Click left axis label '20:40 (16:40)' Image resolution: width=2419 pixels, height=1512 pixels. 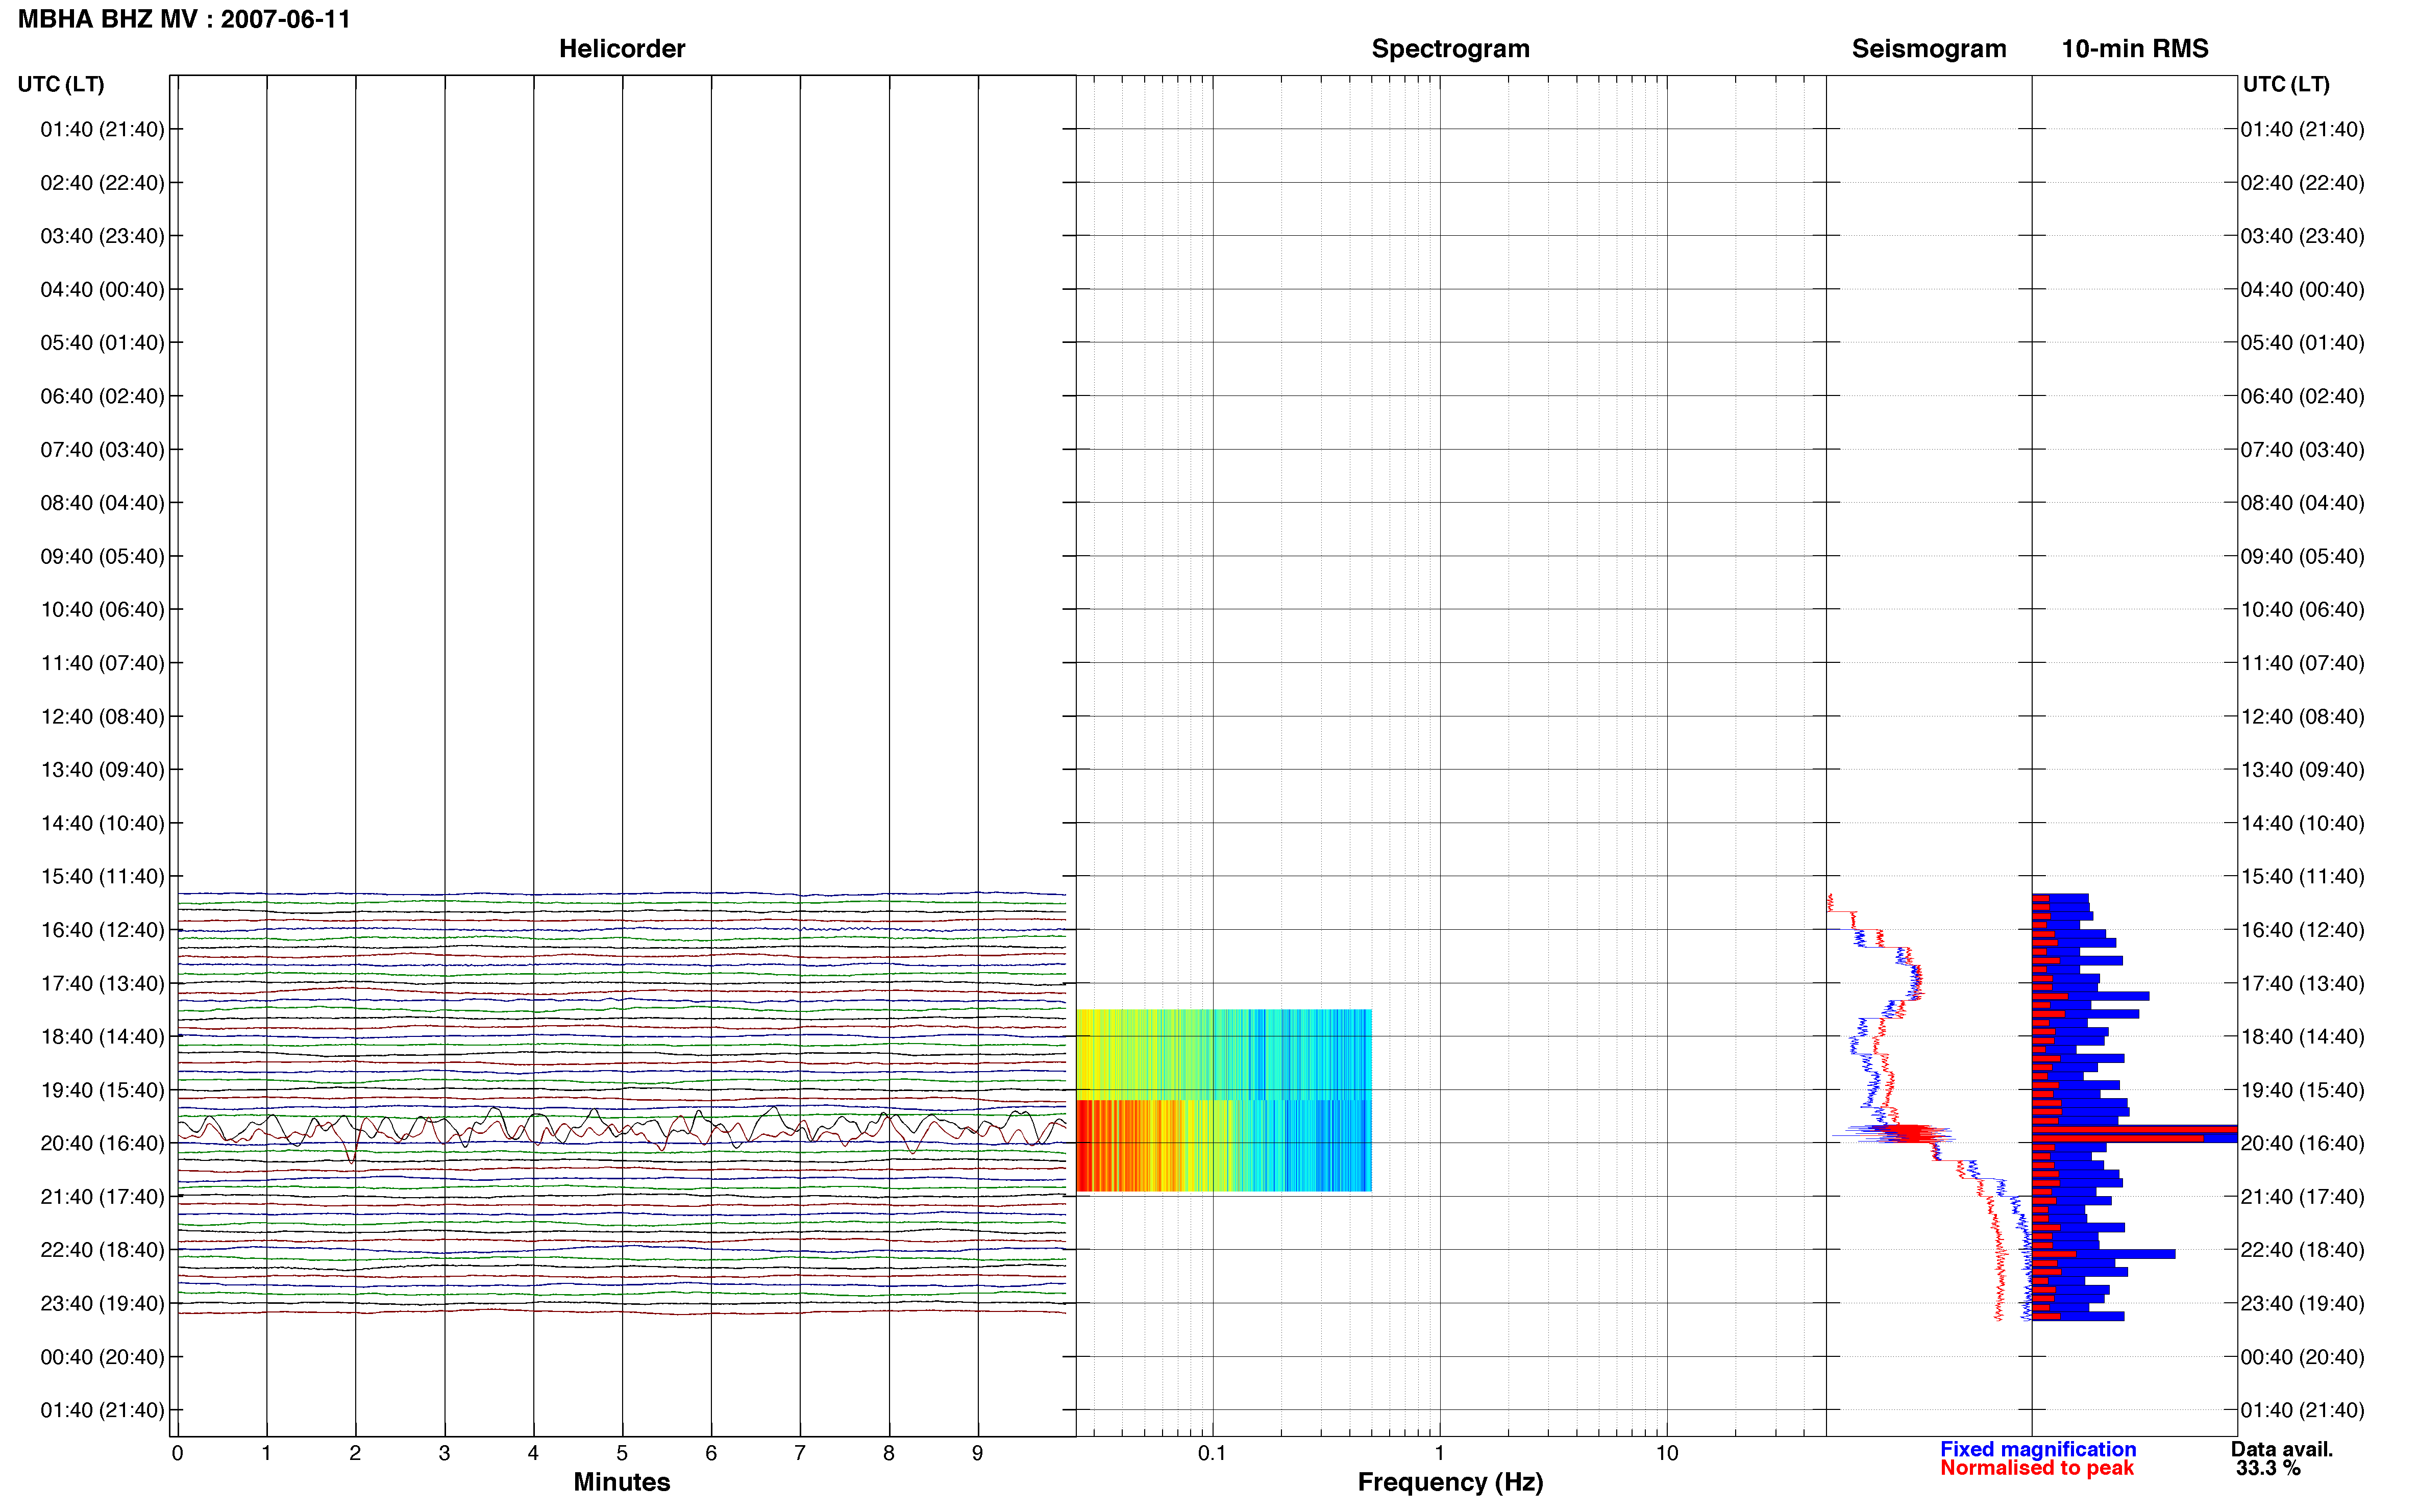tap(102, 1143)
